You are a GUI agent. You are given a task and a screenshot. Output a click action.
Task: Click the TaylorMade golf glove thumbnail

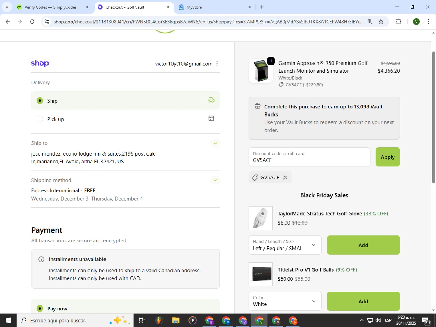[260, 218]
